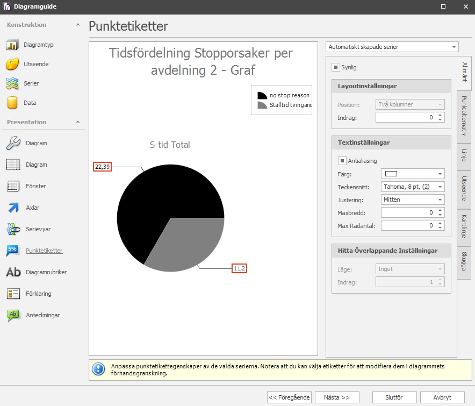Switch to the Kantlinje tab
The image size is (475, 406).
(464, 226)
